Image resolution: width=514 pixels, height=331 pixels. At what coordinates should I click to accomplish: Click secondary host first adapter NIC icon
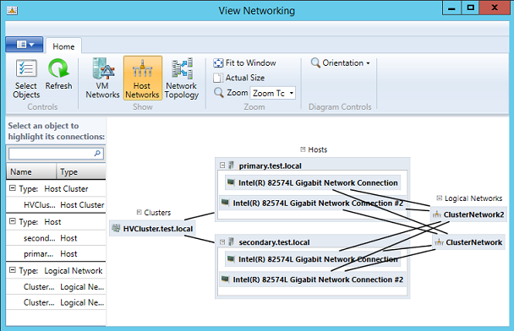coord(231,258)
